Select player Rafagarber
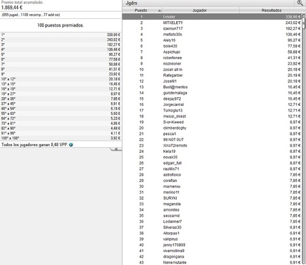 (x=173, y=75)
